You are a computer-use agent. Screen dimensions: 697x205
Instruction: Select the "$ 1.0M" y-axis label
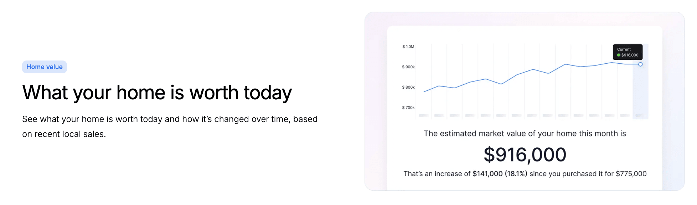(x=408, y=47)
